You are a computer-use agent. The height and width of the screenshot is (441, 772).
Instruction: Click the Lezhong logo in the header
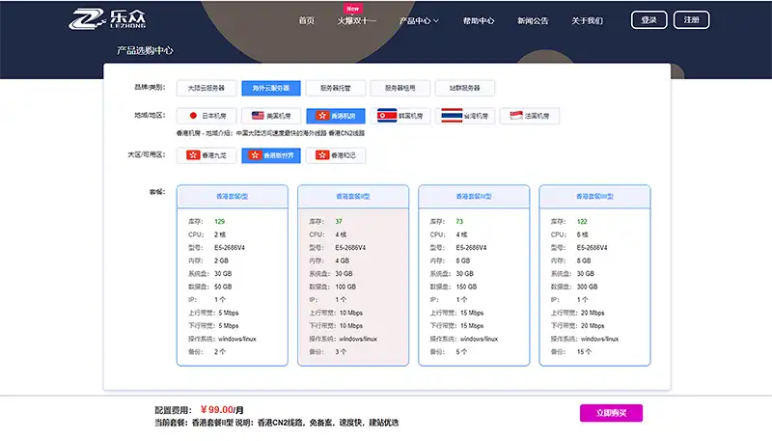(107, 19)
